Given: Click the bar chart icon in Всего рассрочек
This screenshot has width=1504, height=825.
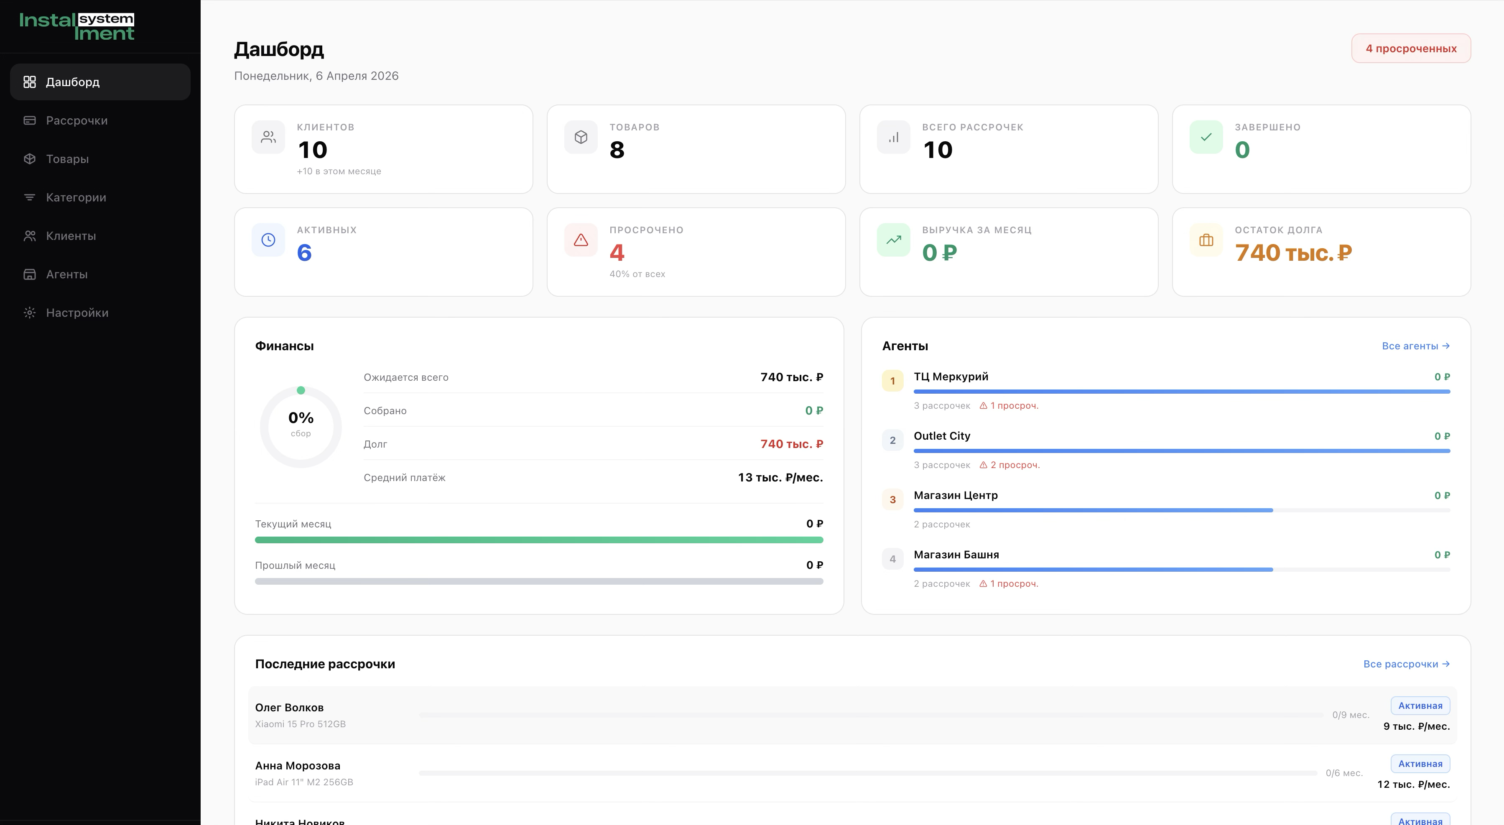Looking at the screenshot, I should [893, 137].
